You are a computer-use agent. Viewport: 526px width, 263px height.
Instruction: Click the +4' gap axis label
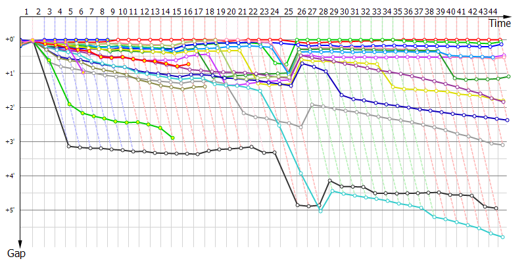tap(9, 176)
